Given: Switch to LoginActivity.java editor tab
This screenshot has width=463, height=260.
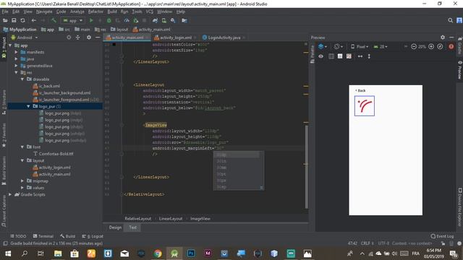Looking at the screenshot, I should (224, 38).
